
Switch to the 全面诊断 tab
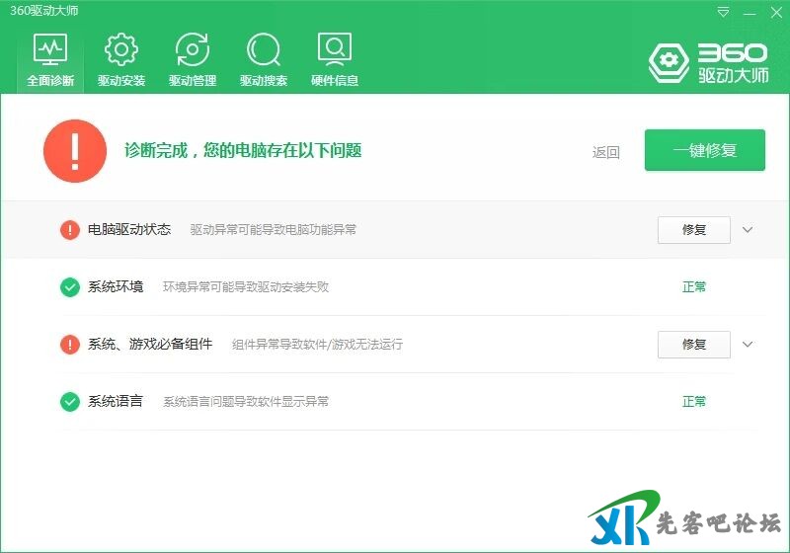click(50, 60)
